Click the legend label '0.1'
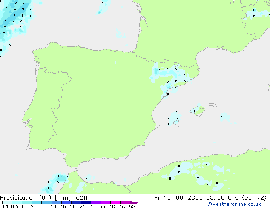The height and width of the screenshot is (208, 270). pos(5,206)
